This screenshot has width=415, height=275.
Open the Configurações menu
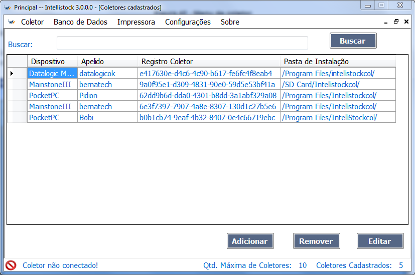point(188,22)
